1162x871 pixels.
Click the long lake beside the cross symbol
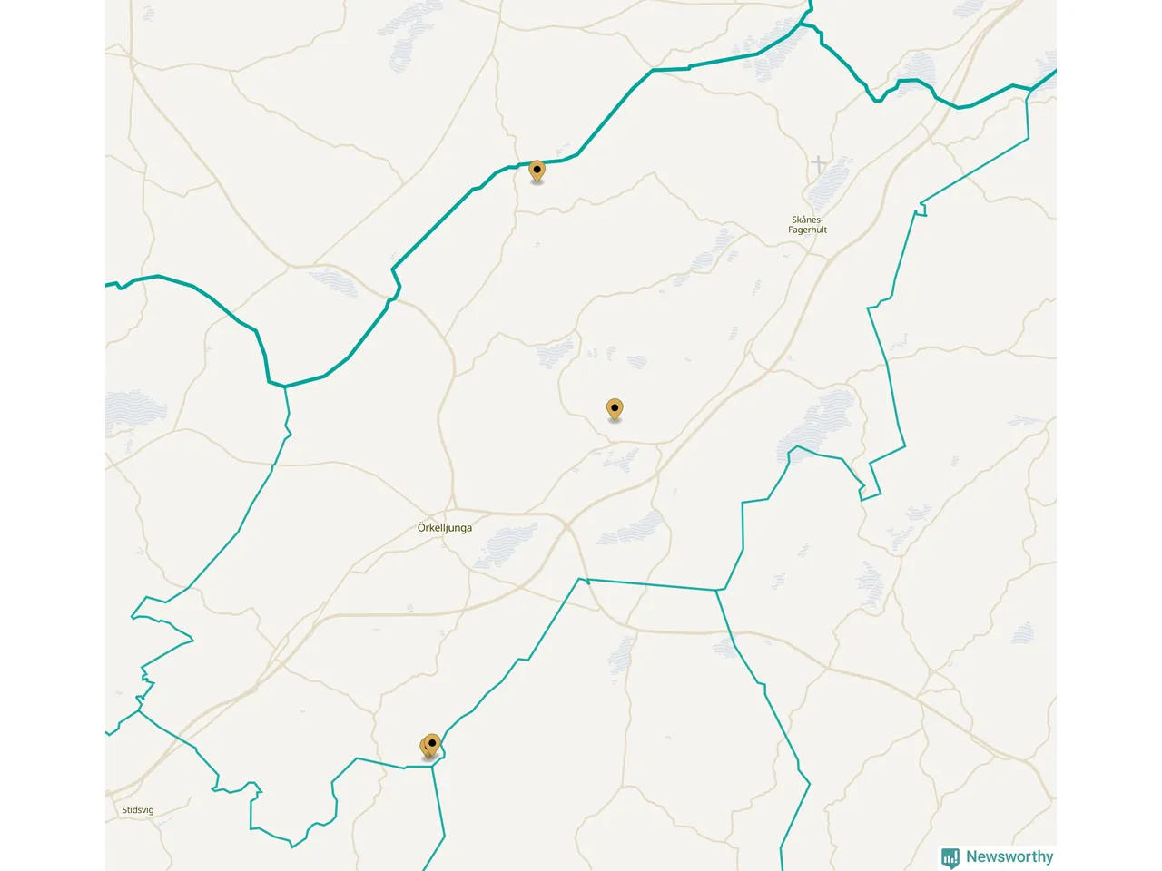click(x=830, y=184)
